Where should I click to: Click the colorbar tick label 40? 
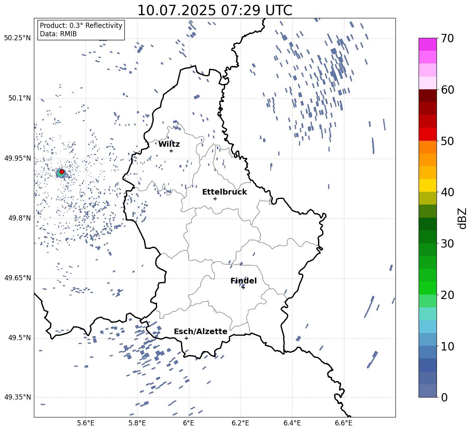[x=447, y=192]
